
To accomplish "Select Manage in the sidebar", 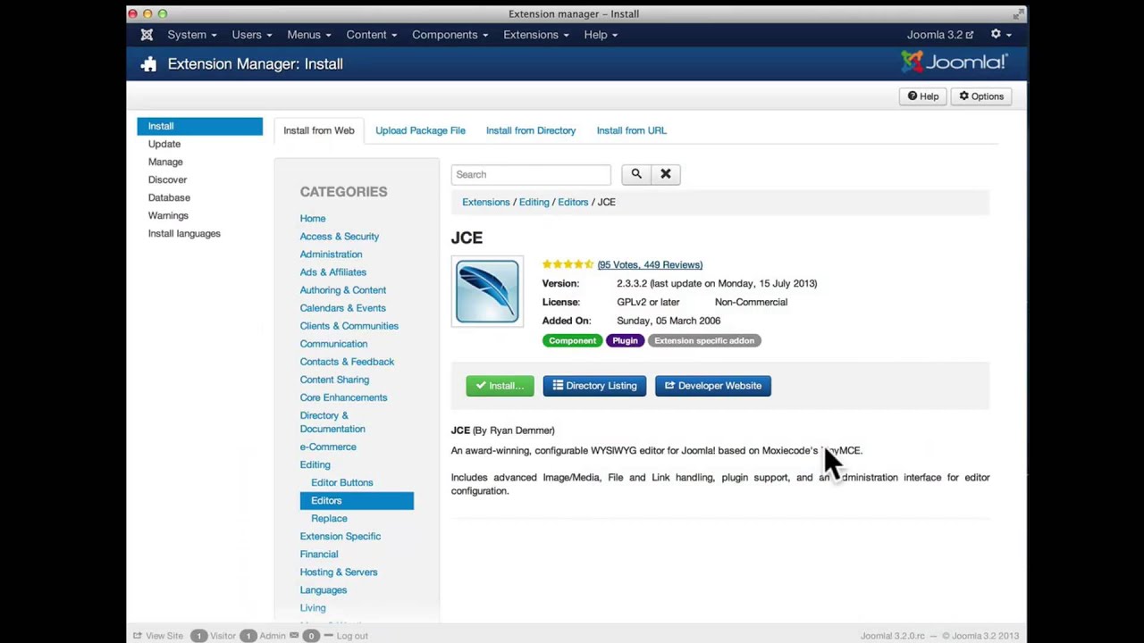I will tap(165, 162).
